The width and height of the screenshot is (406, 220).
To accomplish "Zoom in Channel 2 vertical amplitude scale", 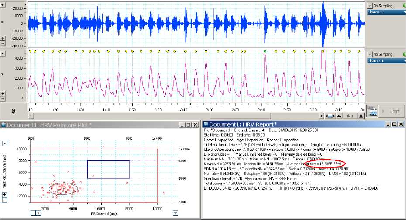I will click(x=3, y=38).
